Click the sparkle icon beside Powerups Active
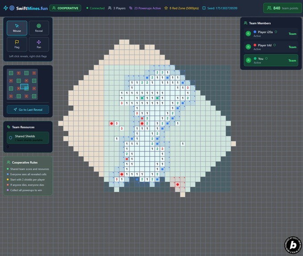The image size is (303, 256). click(x=131, y=8)
